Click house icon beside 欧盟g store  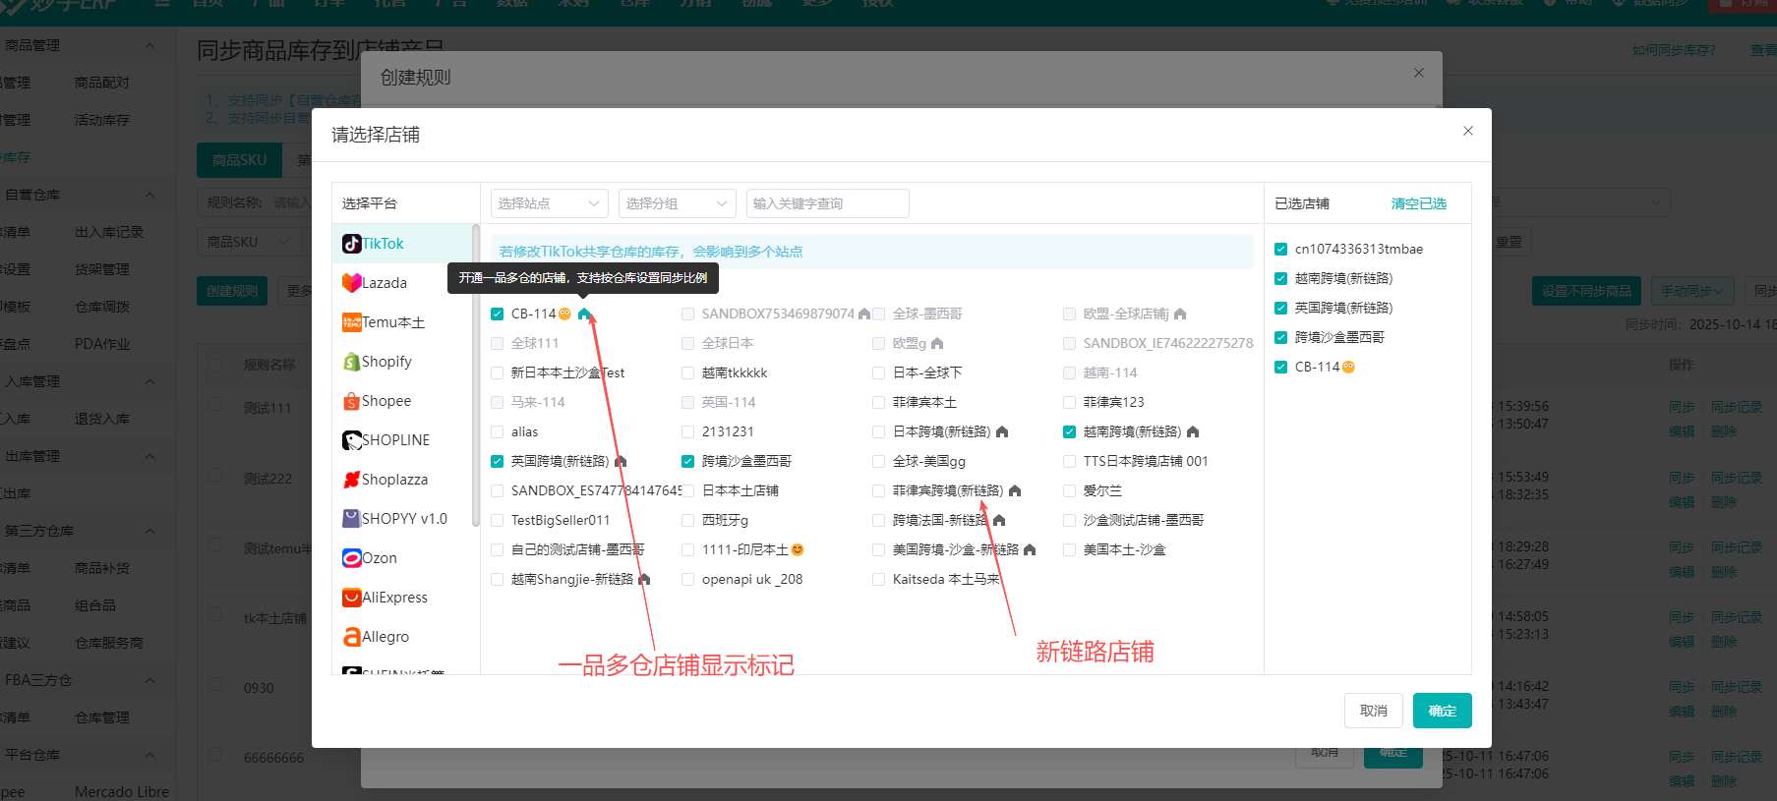(937, 343)
